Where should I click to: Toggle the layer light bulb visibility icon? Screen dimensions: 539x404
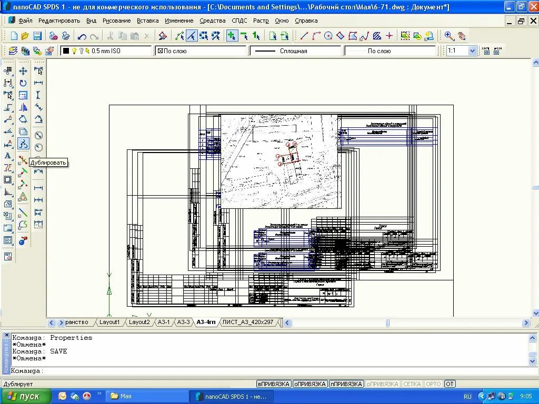pyautogui.click(x=74, y=51)
